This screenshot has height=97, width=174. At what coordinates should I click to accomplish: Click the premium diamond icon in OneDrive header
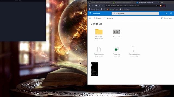(166, 13)
